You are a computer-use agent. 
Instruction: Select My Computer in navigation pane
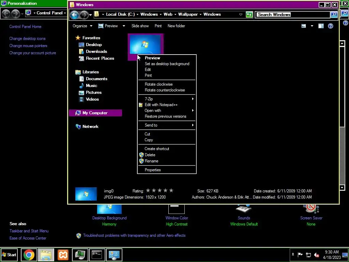(95, 113)
